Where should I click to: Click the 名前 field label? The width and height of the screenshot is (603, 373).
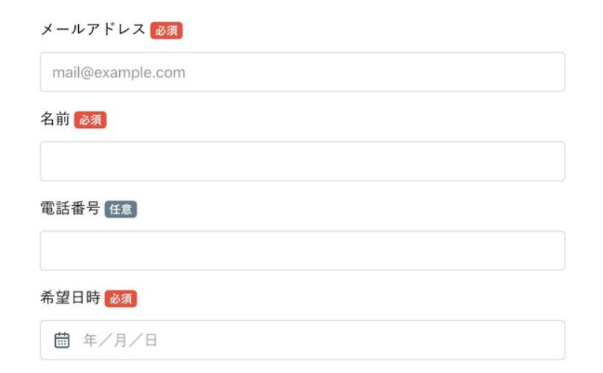54,120
